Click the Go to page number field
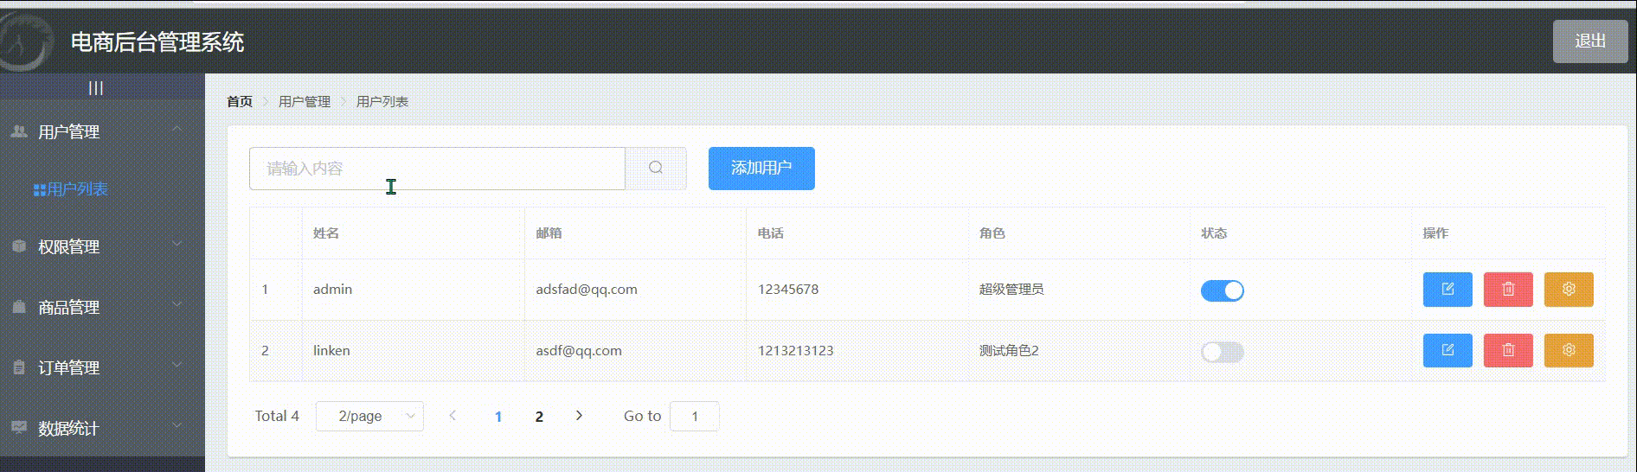Viewport: 1637px width, 472px height. coord(694,416)
